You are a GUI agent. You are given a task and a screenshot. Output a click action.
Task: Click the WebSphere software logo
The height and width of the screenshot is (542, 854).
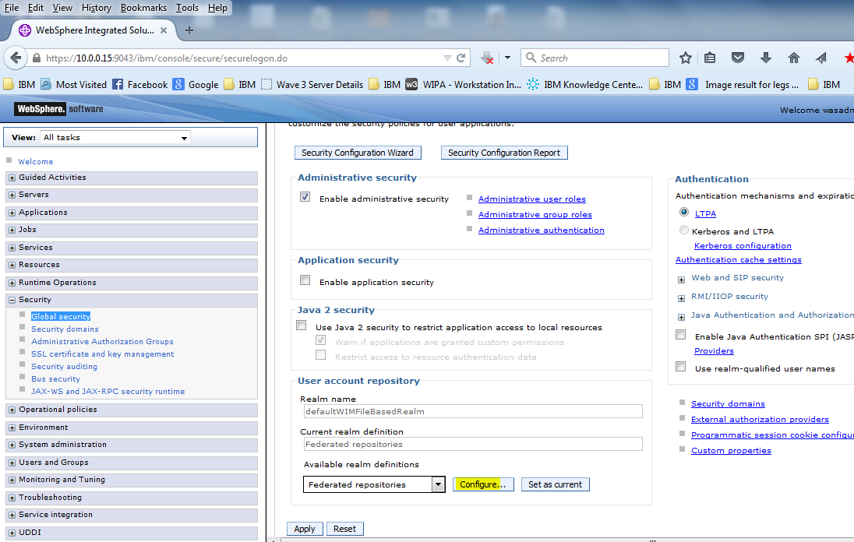(58, 109)
